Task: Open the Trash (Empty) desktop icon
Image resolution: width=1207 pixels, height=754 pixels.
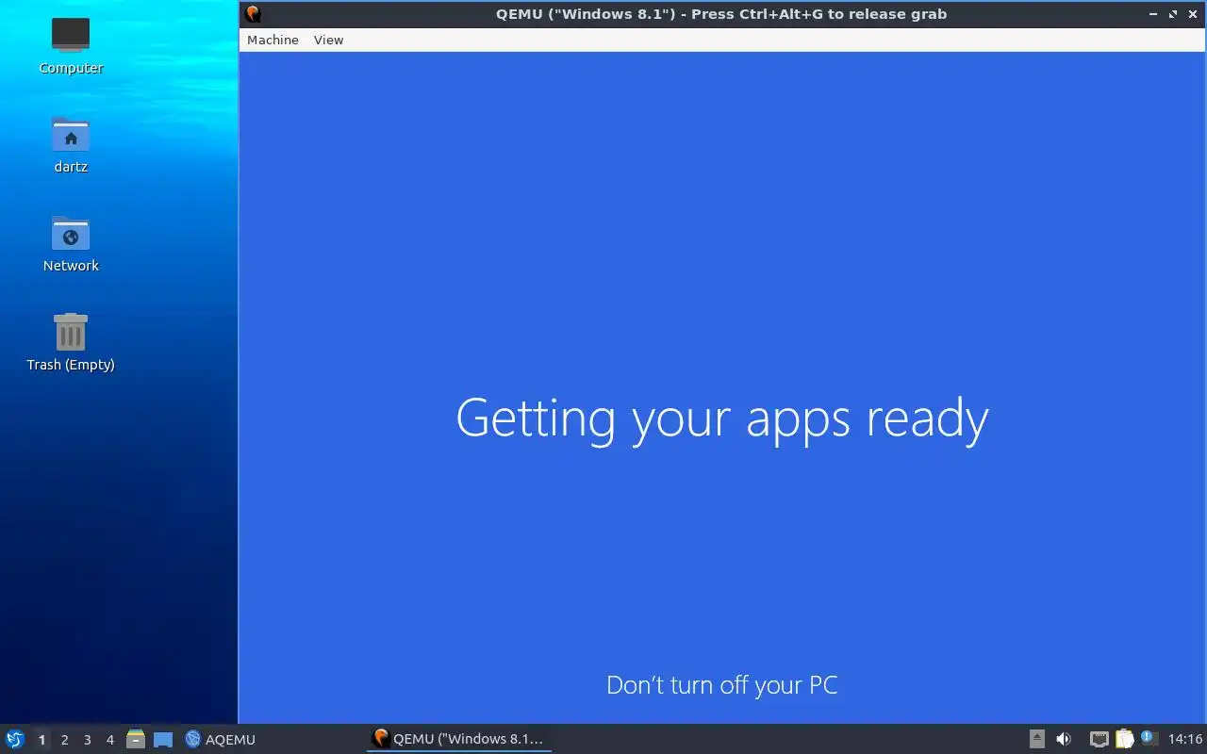Action: click(71, 342)
